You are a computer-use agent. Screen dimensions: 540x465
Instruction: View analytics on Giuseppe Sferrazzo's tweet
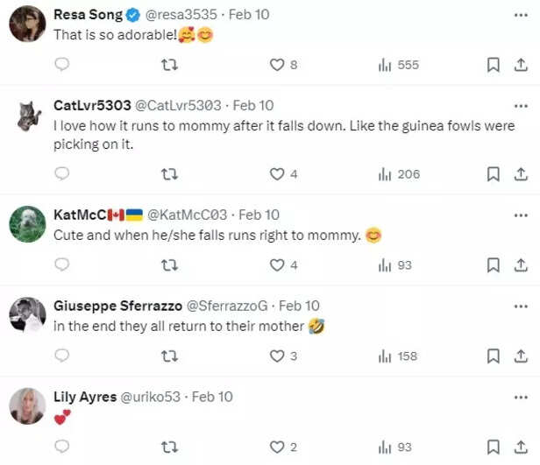385,356
